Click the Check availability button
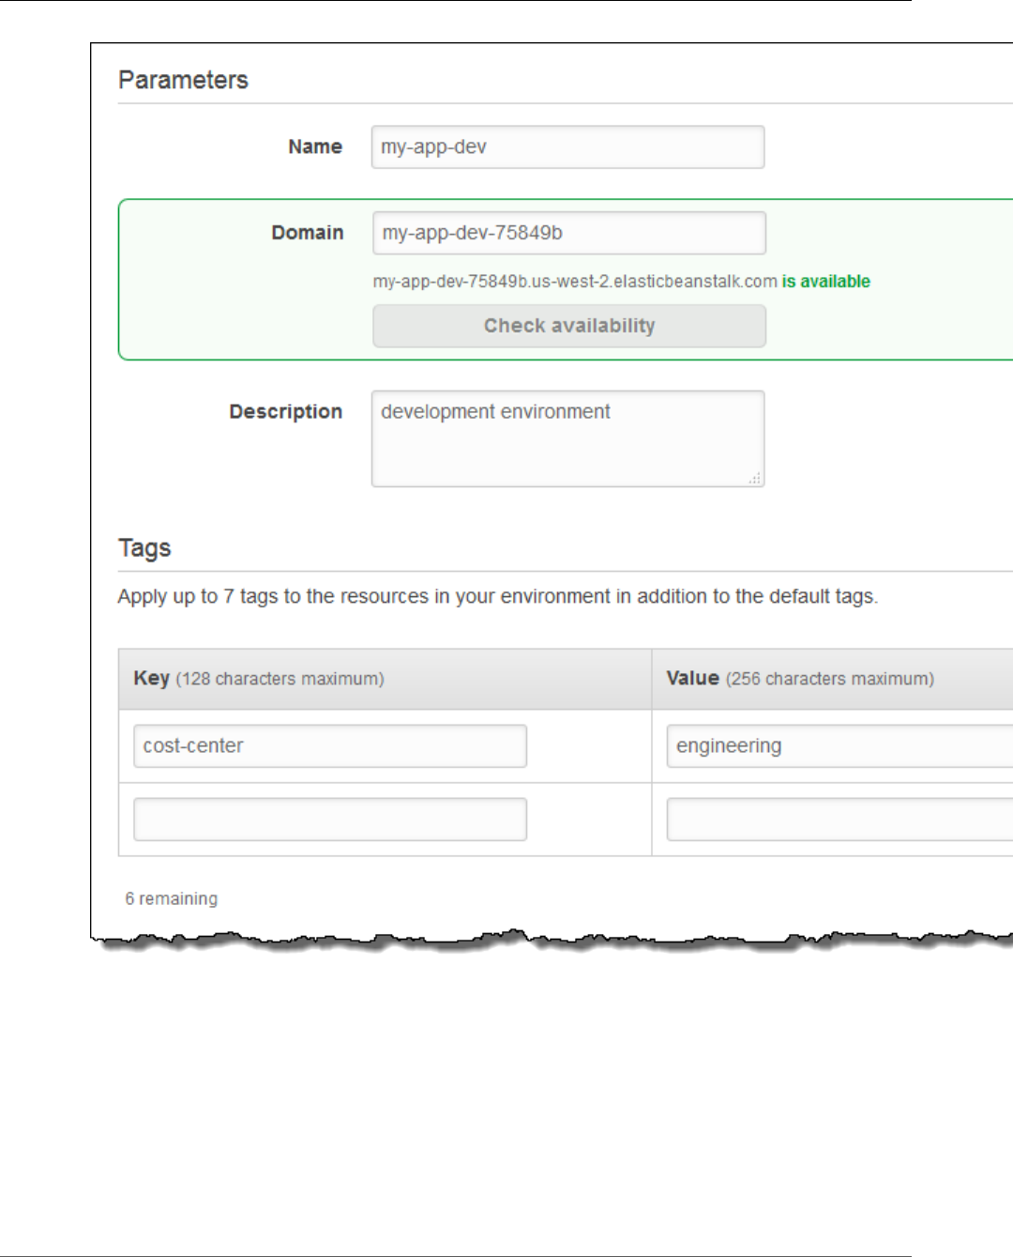This screenshot has height=1257, width=1013. pyautogui.click(x=568, y=326)
